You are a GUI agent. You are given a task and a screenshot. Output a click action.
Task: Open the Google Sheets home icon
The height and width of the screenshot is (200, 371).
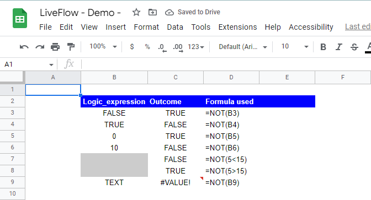[x=20, y=18]
